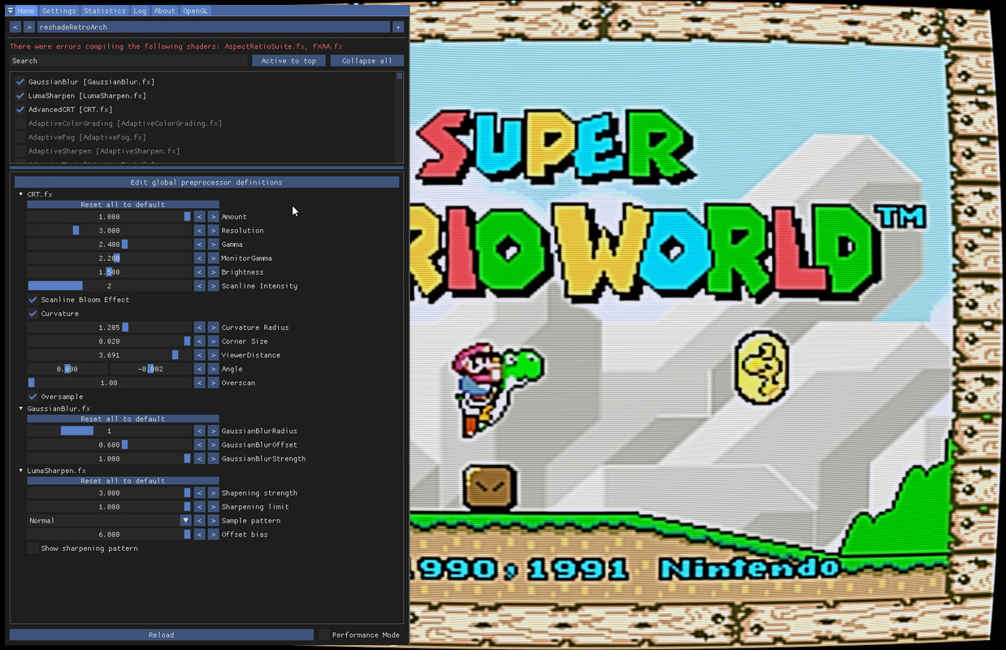Viewport: 1006px width, 650px height.
Task: Open the OpenGL tab
Action: [x=195, y=11]
